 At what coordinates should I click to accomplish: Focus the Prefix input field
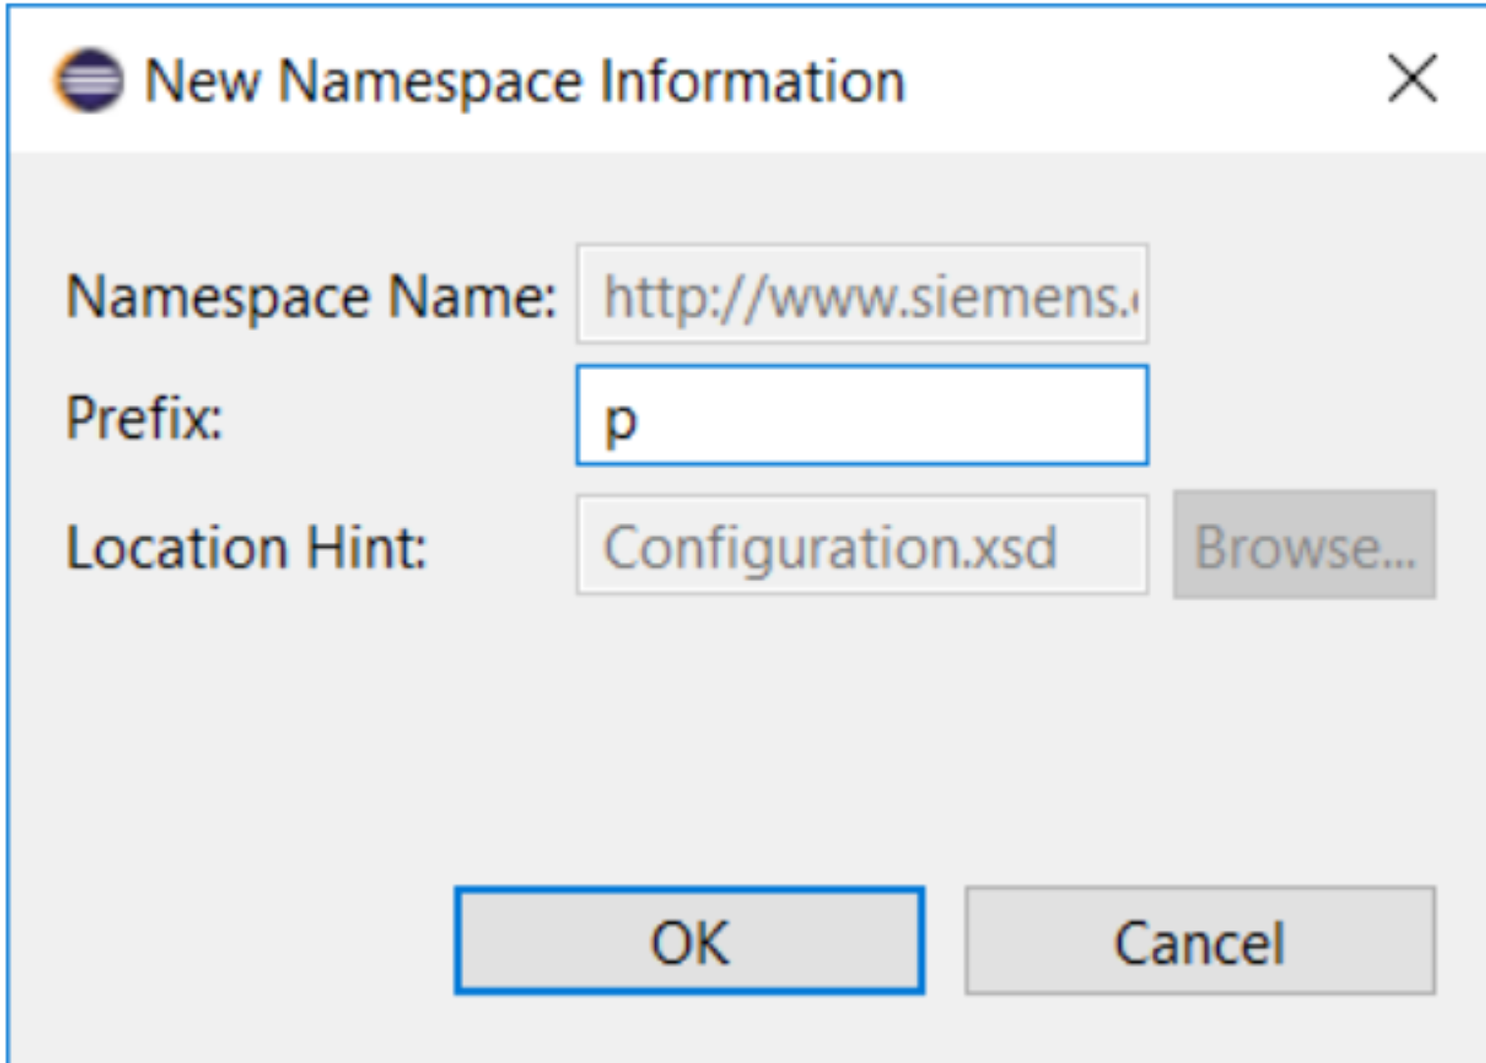click(862, 415)
